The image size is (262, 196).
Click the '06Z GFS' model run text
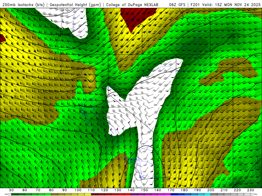coord(177,5)
